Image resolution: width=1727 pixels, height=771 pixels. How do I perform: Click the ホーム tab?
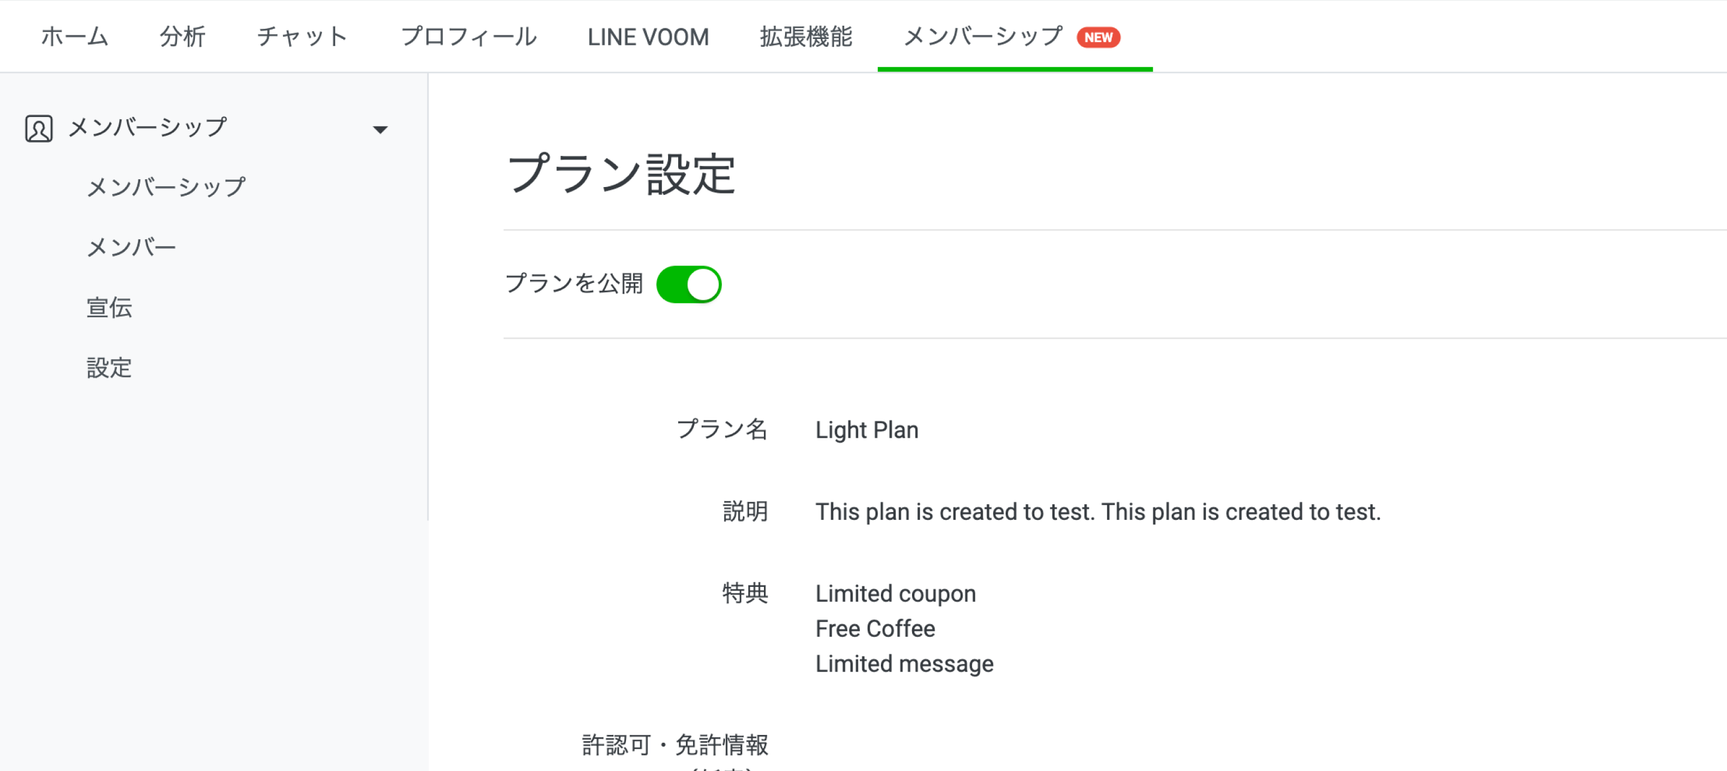(74, 37)
